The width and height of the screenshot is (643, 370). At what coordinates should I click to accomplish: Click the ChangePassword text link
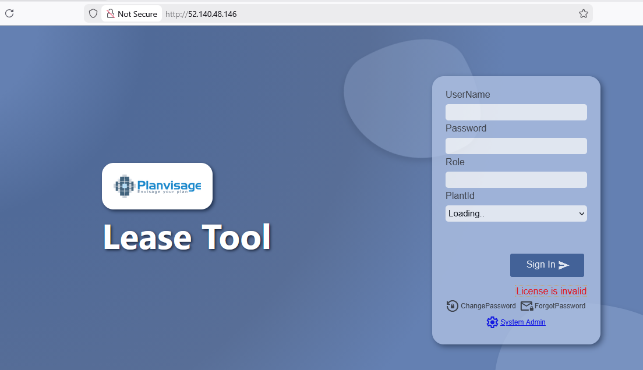coord(488,306)
